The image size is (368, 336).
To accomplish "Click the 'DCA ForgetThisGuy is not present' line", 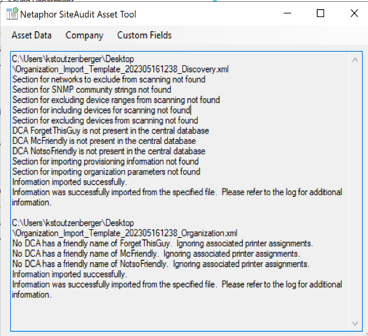I will click(x=110, y=131).
